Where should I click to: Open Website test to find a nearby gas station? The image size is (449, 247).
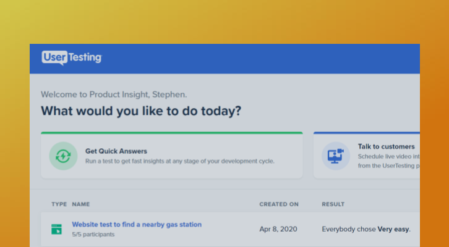click(x=137, y=224)
